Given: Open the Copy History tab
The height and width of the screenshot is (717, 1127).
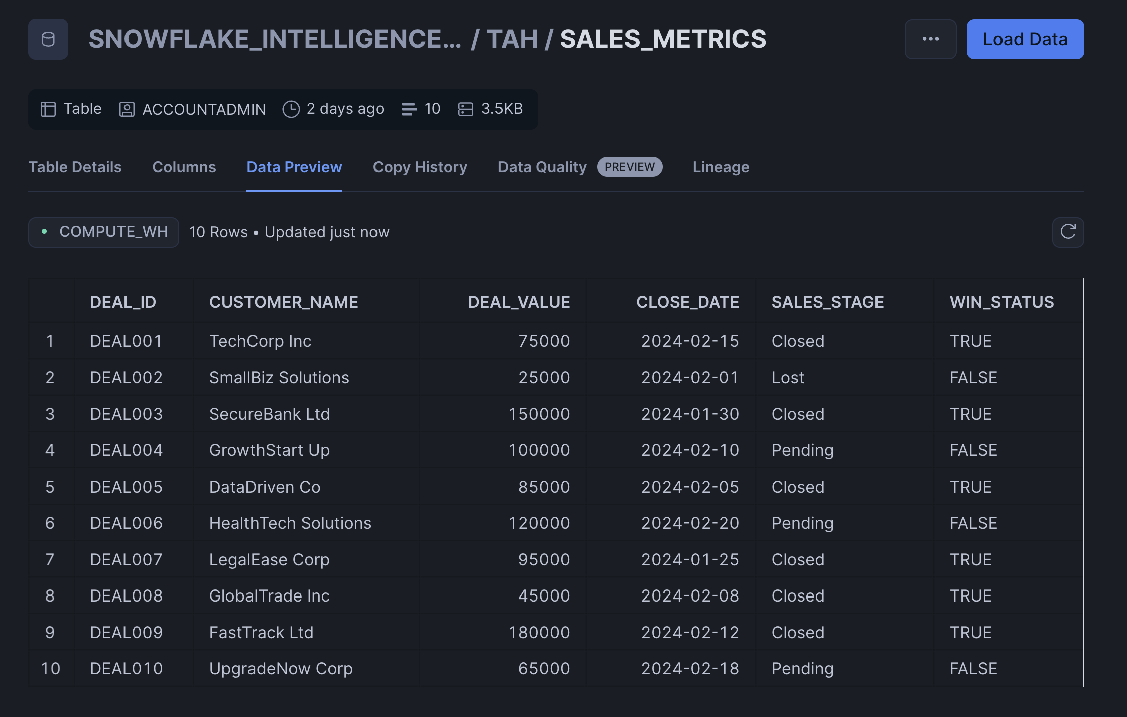Looking at the screenshot, I should pos(420,167).
